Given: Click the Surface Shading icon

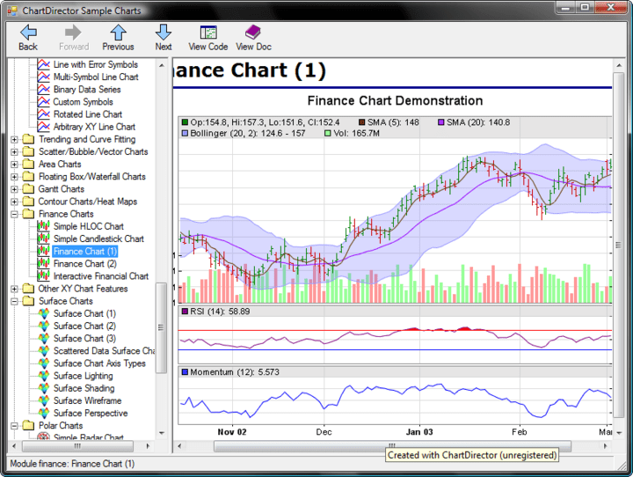Looking at the screenshot, I should [44, 388].
